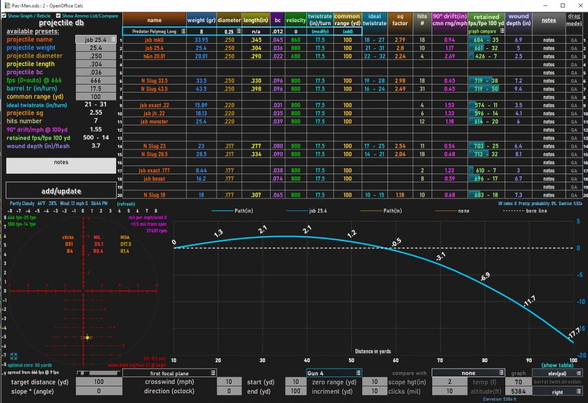
Task: Click the expand icon below the reticle
Action: point(14,356)
